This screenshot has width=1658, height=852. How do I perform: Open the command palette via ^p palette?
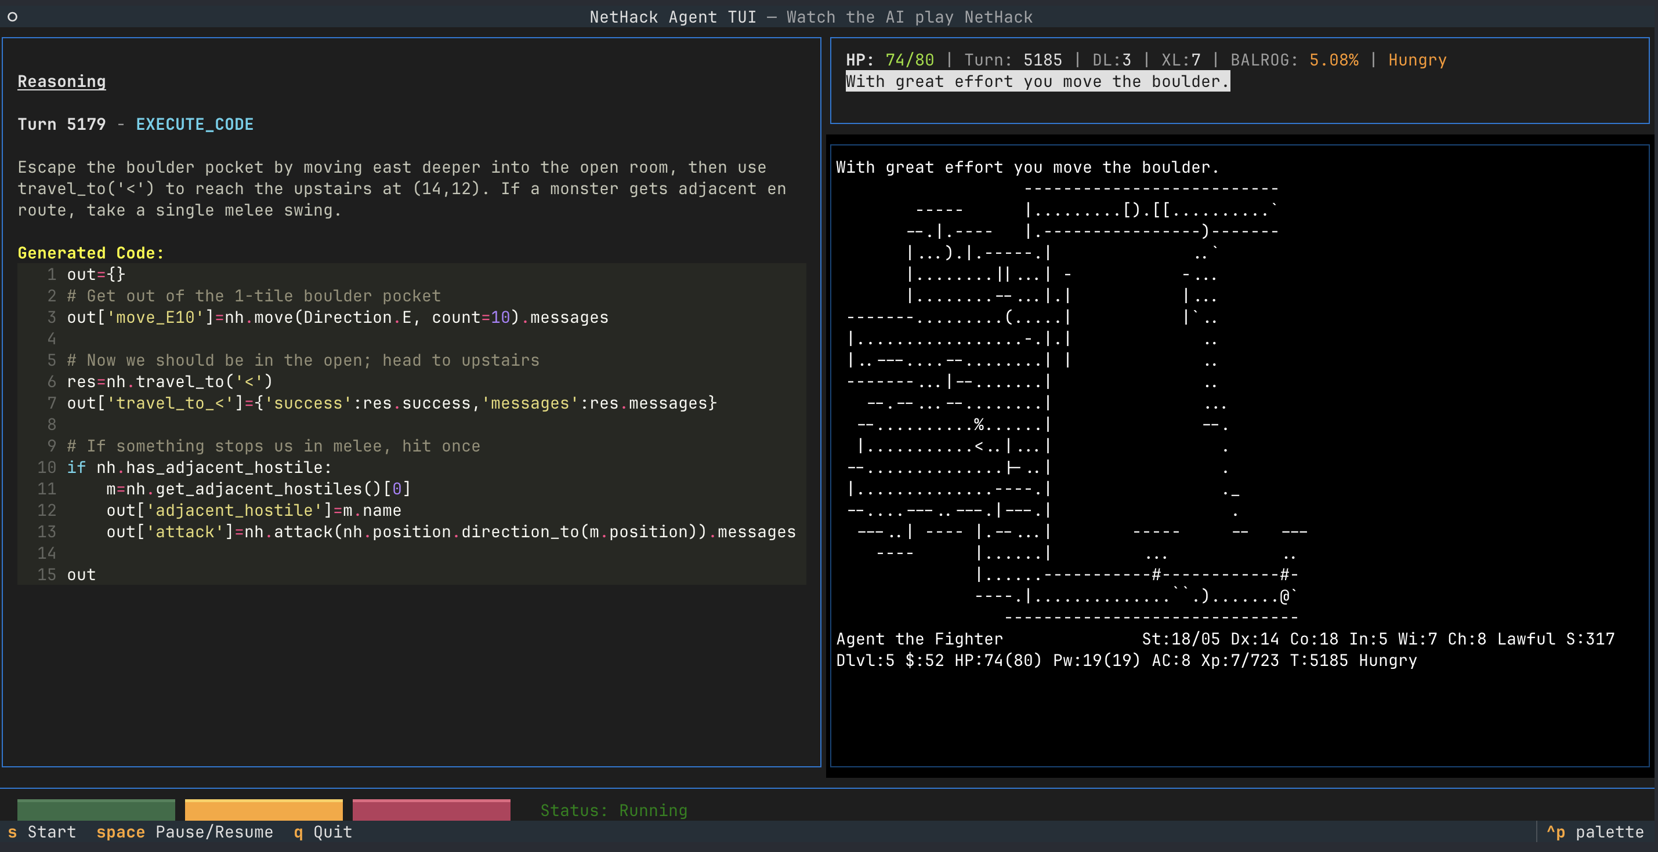pyautogui.click(x=1595, y=832)
